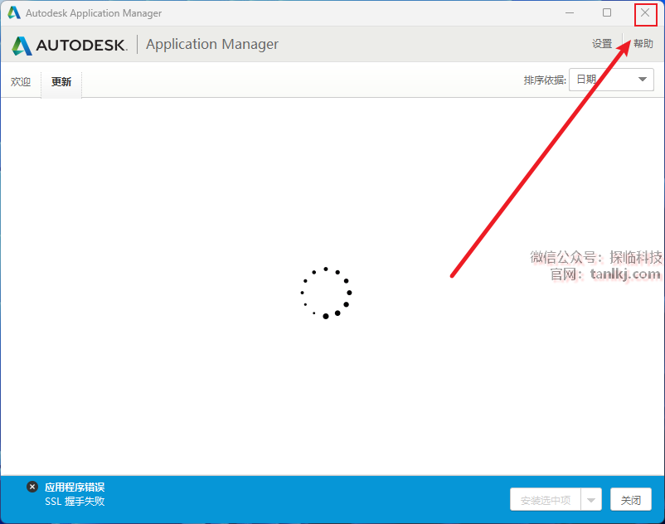Open the 排序依据 日期 dropdown
Viewport: 665px width, 524px height.
611,80
